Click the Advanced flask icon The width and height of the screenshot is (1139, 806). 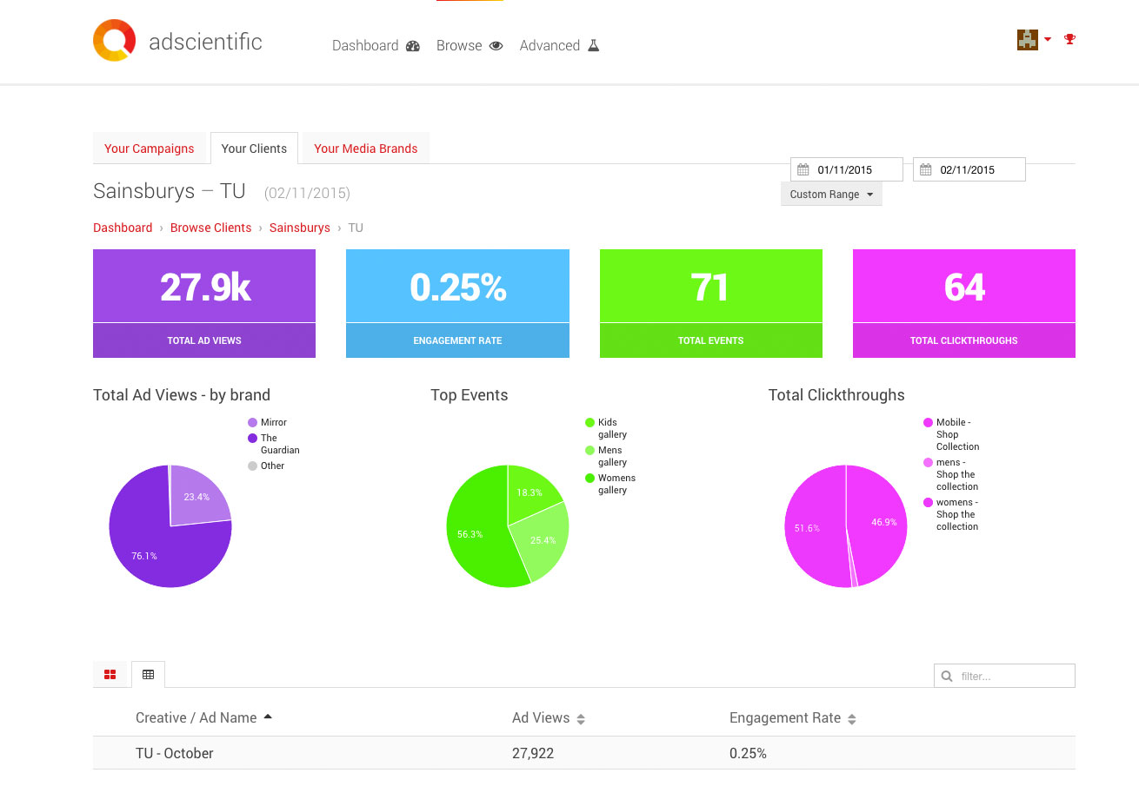(x=594, y=45)
